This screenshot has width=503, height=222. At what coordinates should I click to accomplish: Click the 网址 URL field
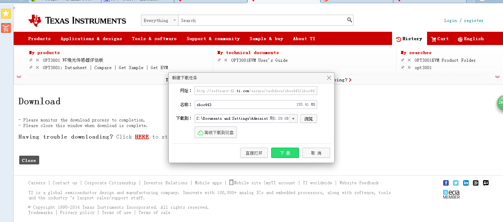[256, 91]
